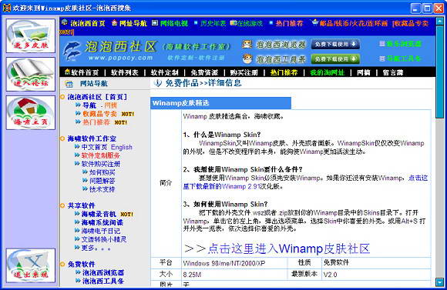Click the 网址导航 house icon
This screenshot has width=447, height=290.
pyautogui.click(x=114, y=22)
